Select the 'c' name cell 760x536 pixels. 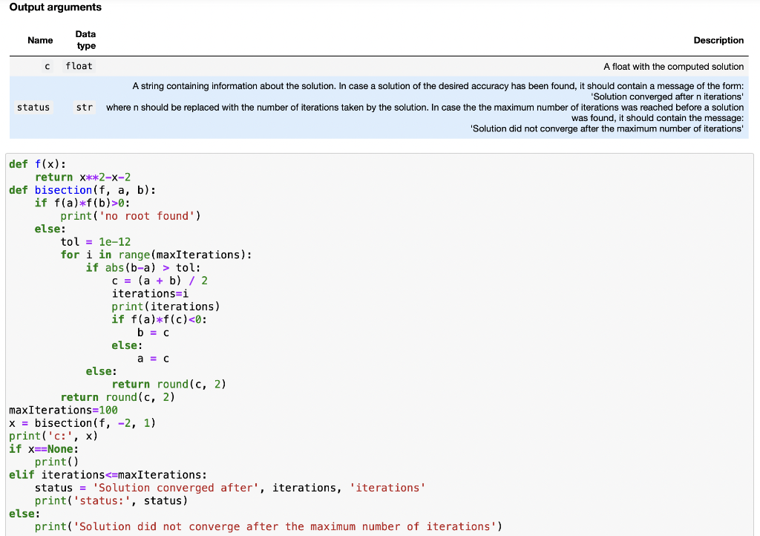pos(47,66)
